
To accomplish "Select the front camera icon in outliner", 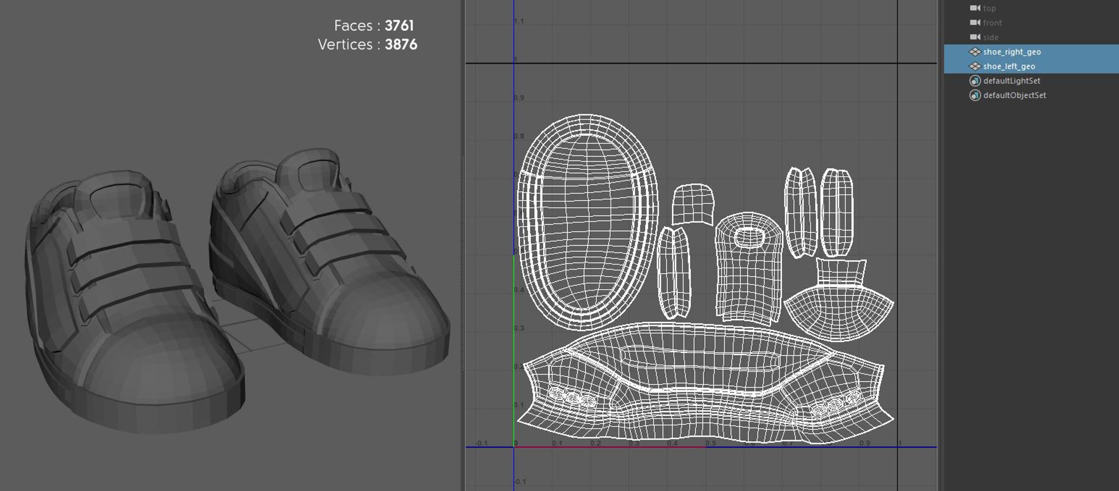I will point(974,23).
